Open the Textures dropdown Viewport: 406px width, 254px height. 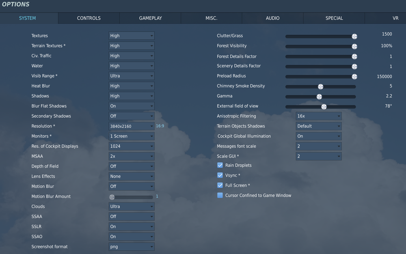click(132, 36)
